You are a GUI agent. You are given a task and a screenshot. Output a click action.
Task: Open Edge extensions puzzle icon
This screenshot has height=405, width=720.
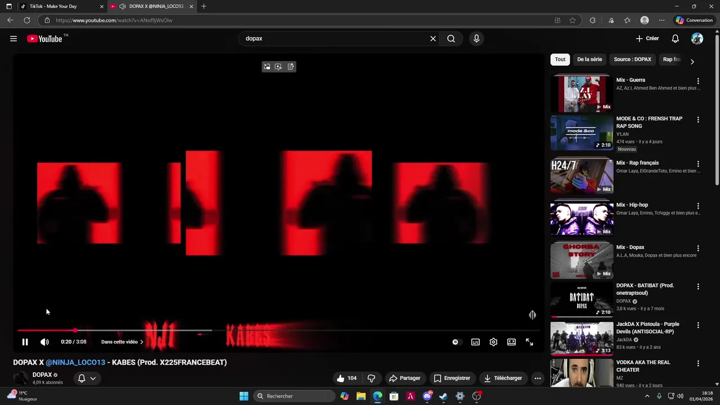click(x=592, y=20)
